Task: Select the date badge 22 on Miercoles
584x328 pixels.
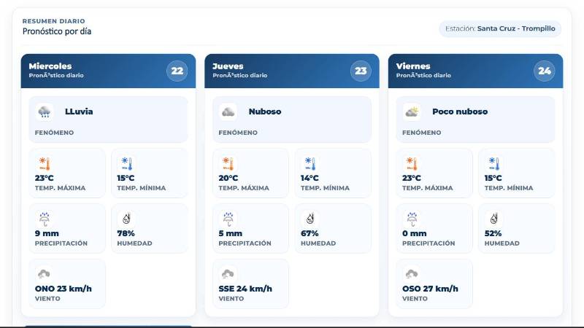Action: (x=177, y=71)
